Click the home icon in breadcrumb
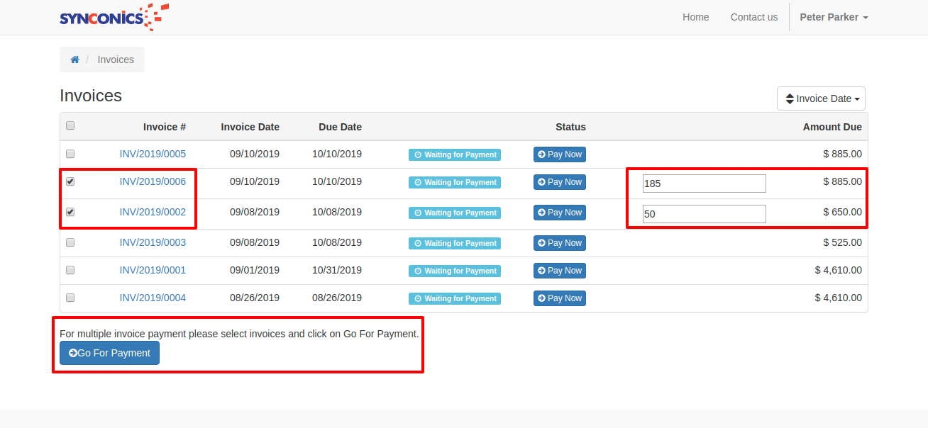Image resolution: width=928 pixels, height=428 pixels. (74, 60)
